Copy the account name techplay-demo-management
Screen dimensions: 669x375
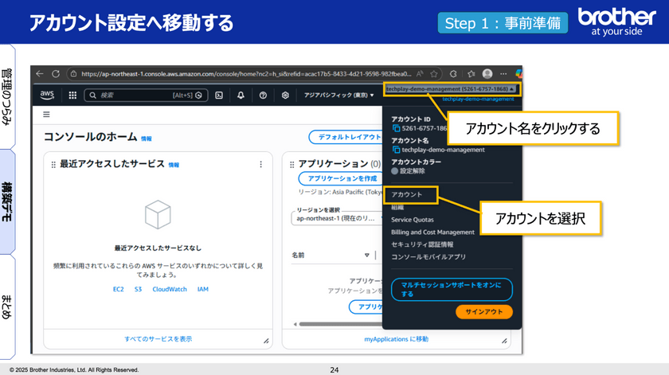pyautogui.click(x=396, y=150)
